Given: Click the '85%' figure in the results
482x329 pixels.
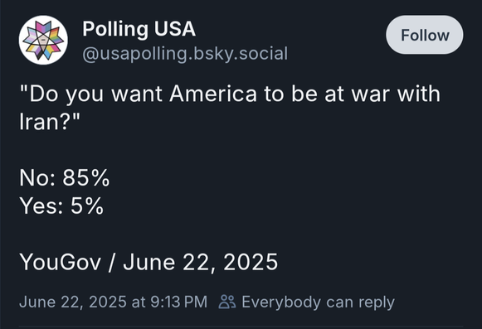Looking at the screenshot, I should [86, 177].
